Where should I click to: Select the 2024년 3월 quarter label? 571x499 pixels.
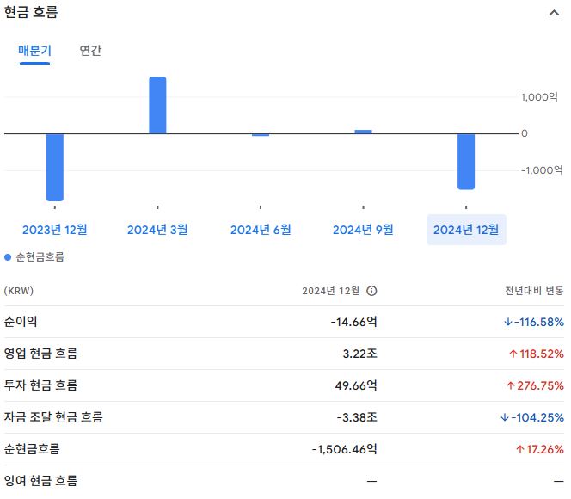[x=157, y=230]
